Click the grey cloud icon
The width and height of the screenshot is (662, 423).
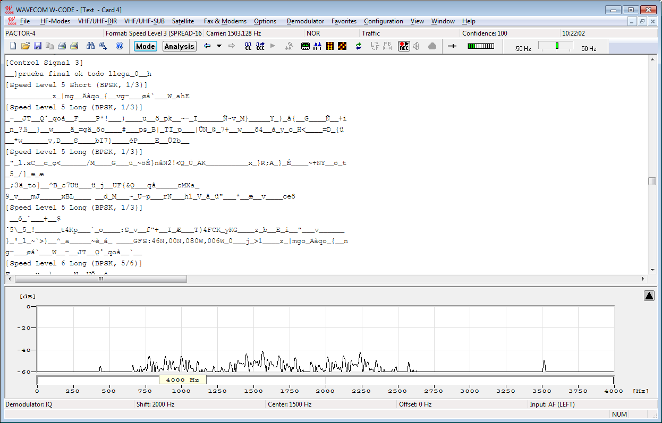432,46
